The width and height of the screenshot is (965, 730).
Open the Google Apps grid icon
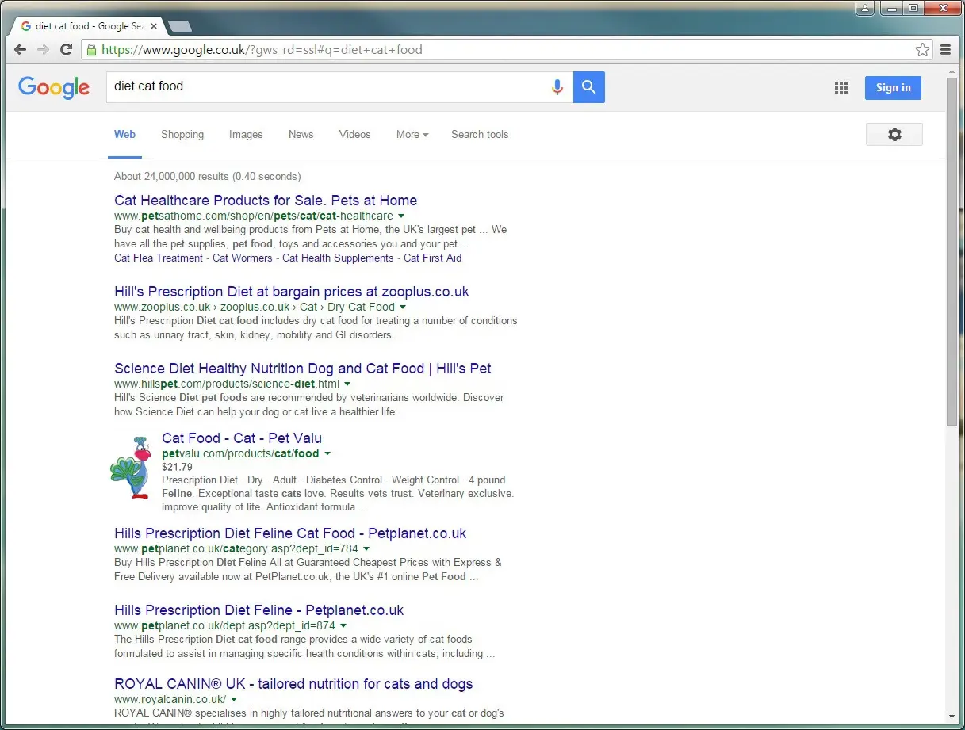click(841, 87)
